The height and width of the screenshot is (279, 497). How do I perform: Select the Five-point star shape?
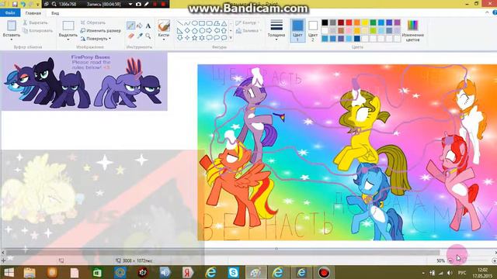pyautogui.click(x=195, y=38)
